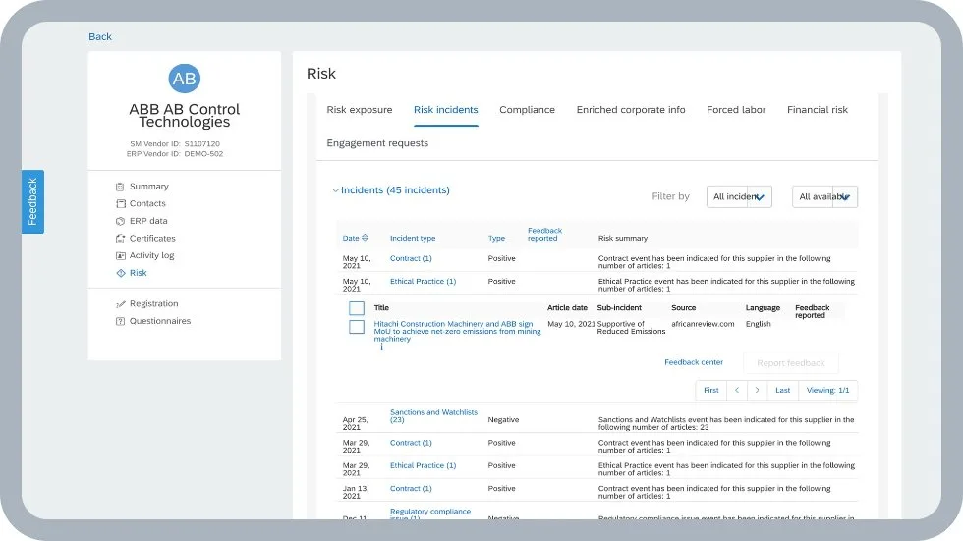Click the AB vendor avatar

pos(185,79)
